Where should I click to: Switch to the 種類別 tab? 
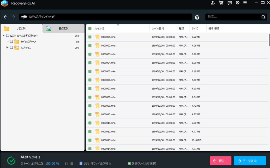click(x=63, y=29)
